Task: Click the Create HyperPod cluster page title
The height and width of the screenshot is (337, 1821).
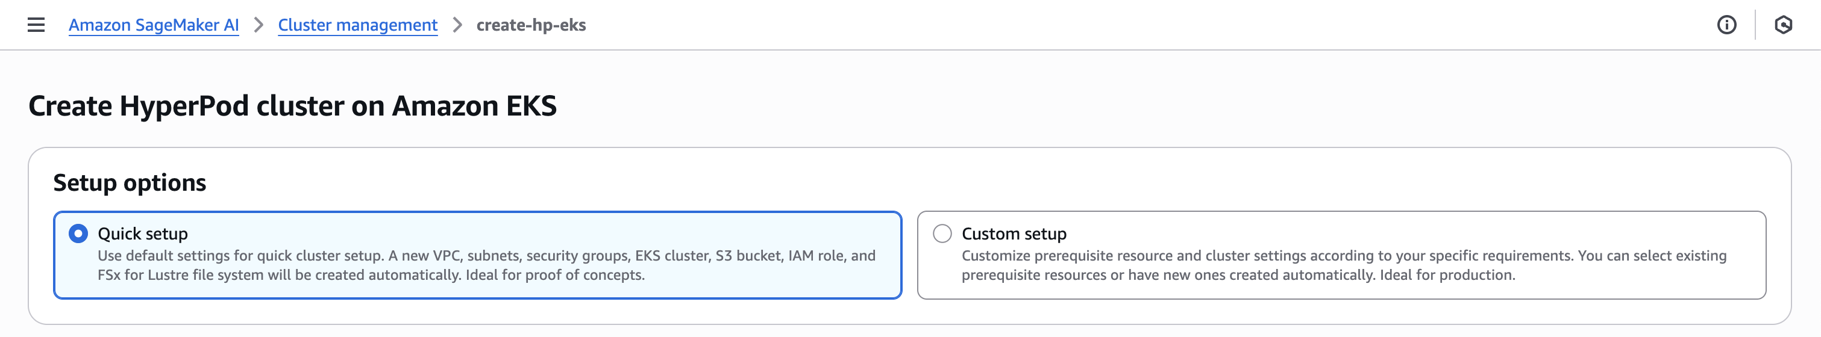Action: [x=292, y=106]
